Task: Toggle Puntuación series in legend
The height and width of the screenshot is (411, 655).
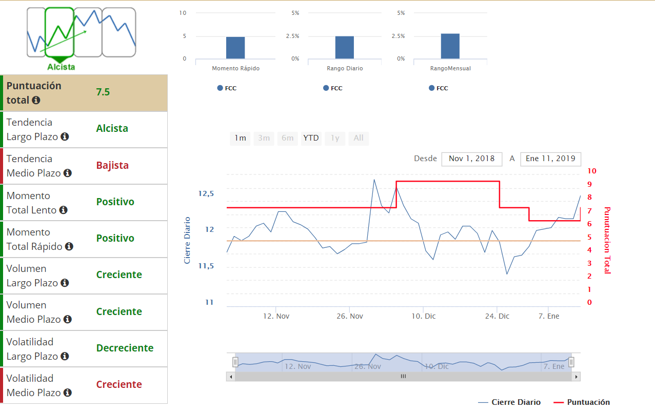Action: [x=582, y=402]
